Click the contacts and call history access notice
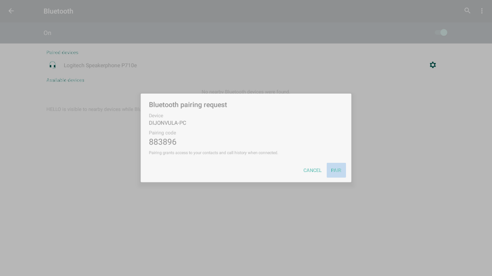The image size is (492, 276). pos(213,153)
